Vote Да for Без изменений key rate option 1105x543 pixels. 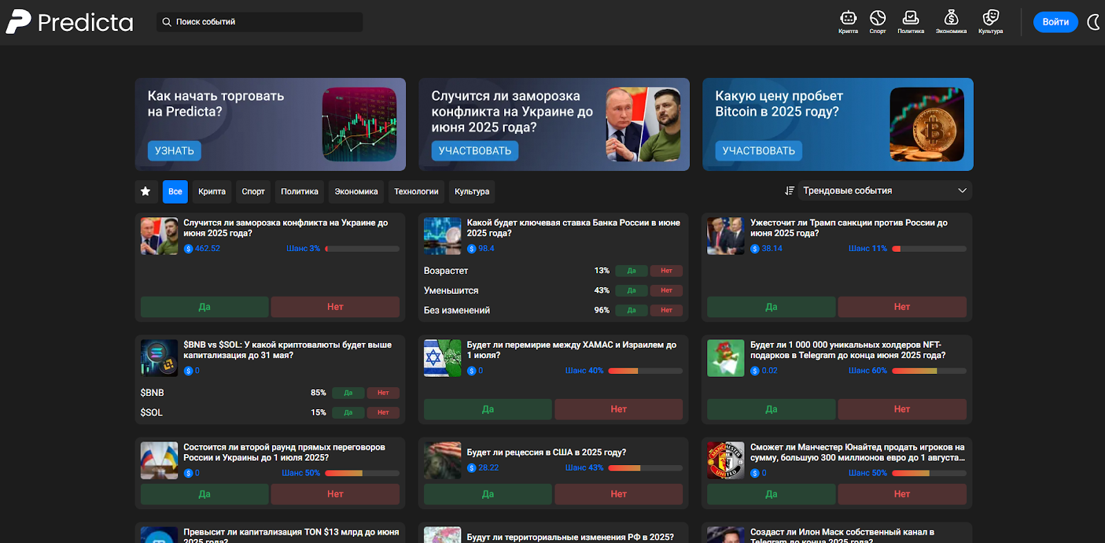click(x=631, y=310)
